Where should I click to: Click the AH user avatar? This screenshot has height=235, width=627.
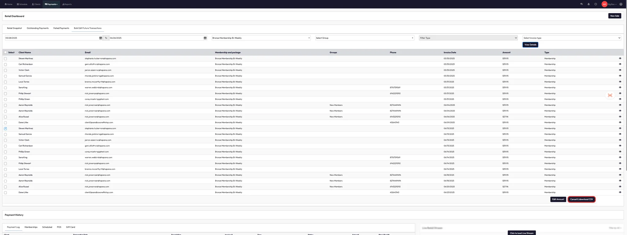coord(604,4)
